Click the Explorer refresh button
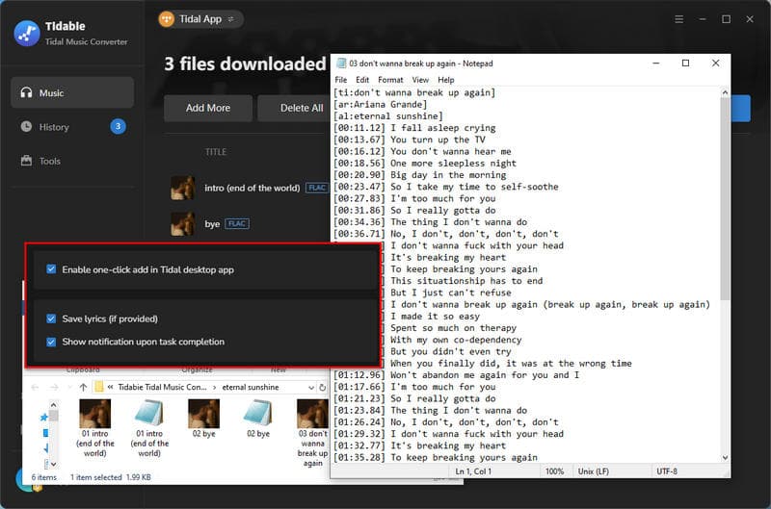771x509 pixels. tap(322, 387)
